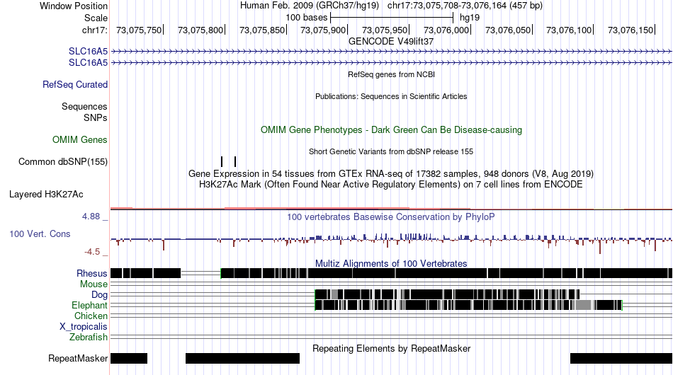Image resolution: width=673 pixels, height=375 pixels.
Task: Click the Elephant alignment block
Action: coord(469,305)
